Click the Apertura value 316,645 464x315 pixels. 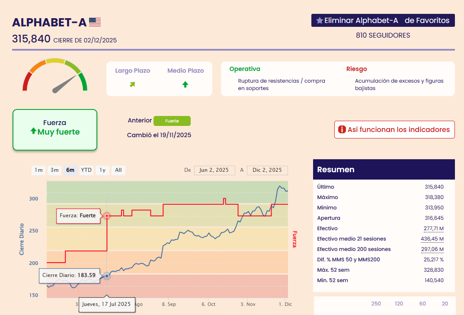pyautogui.click(x=434, y=218)
